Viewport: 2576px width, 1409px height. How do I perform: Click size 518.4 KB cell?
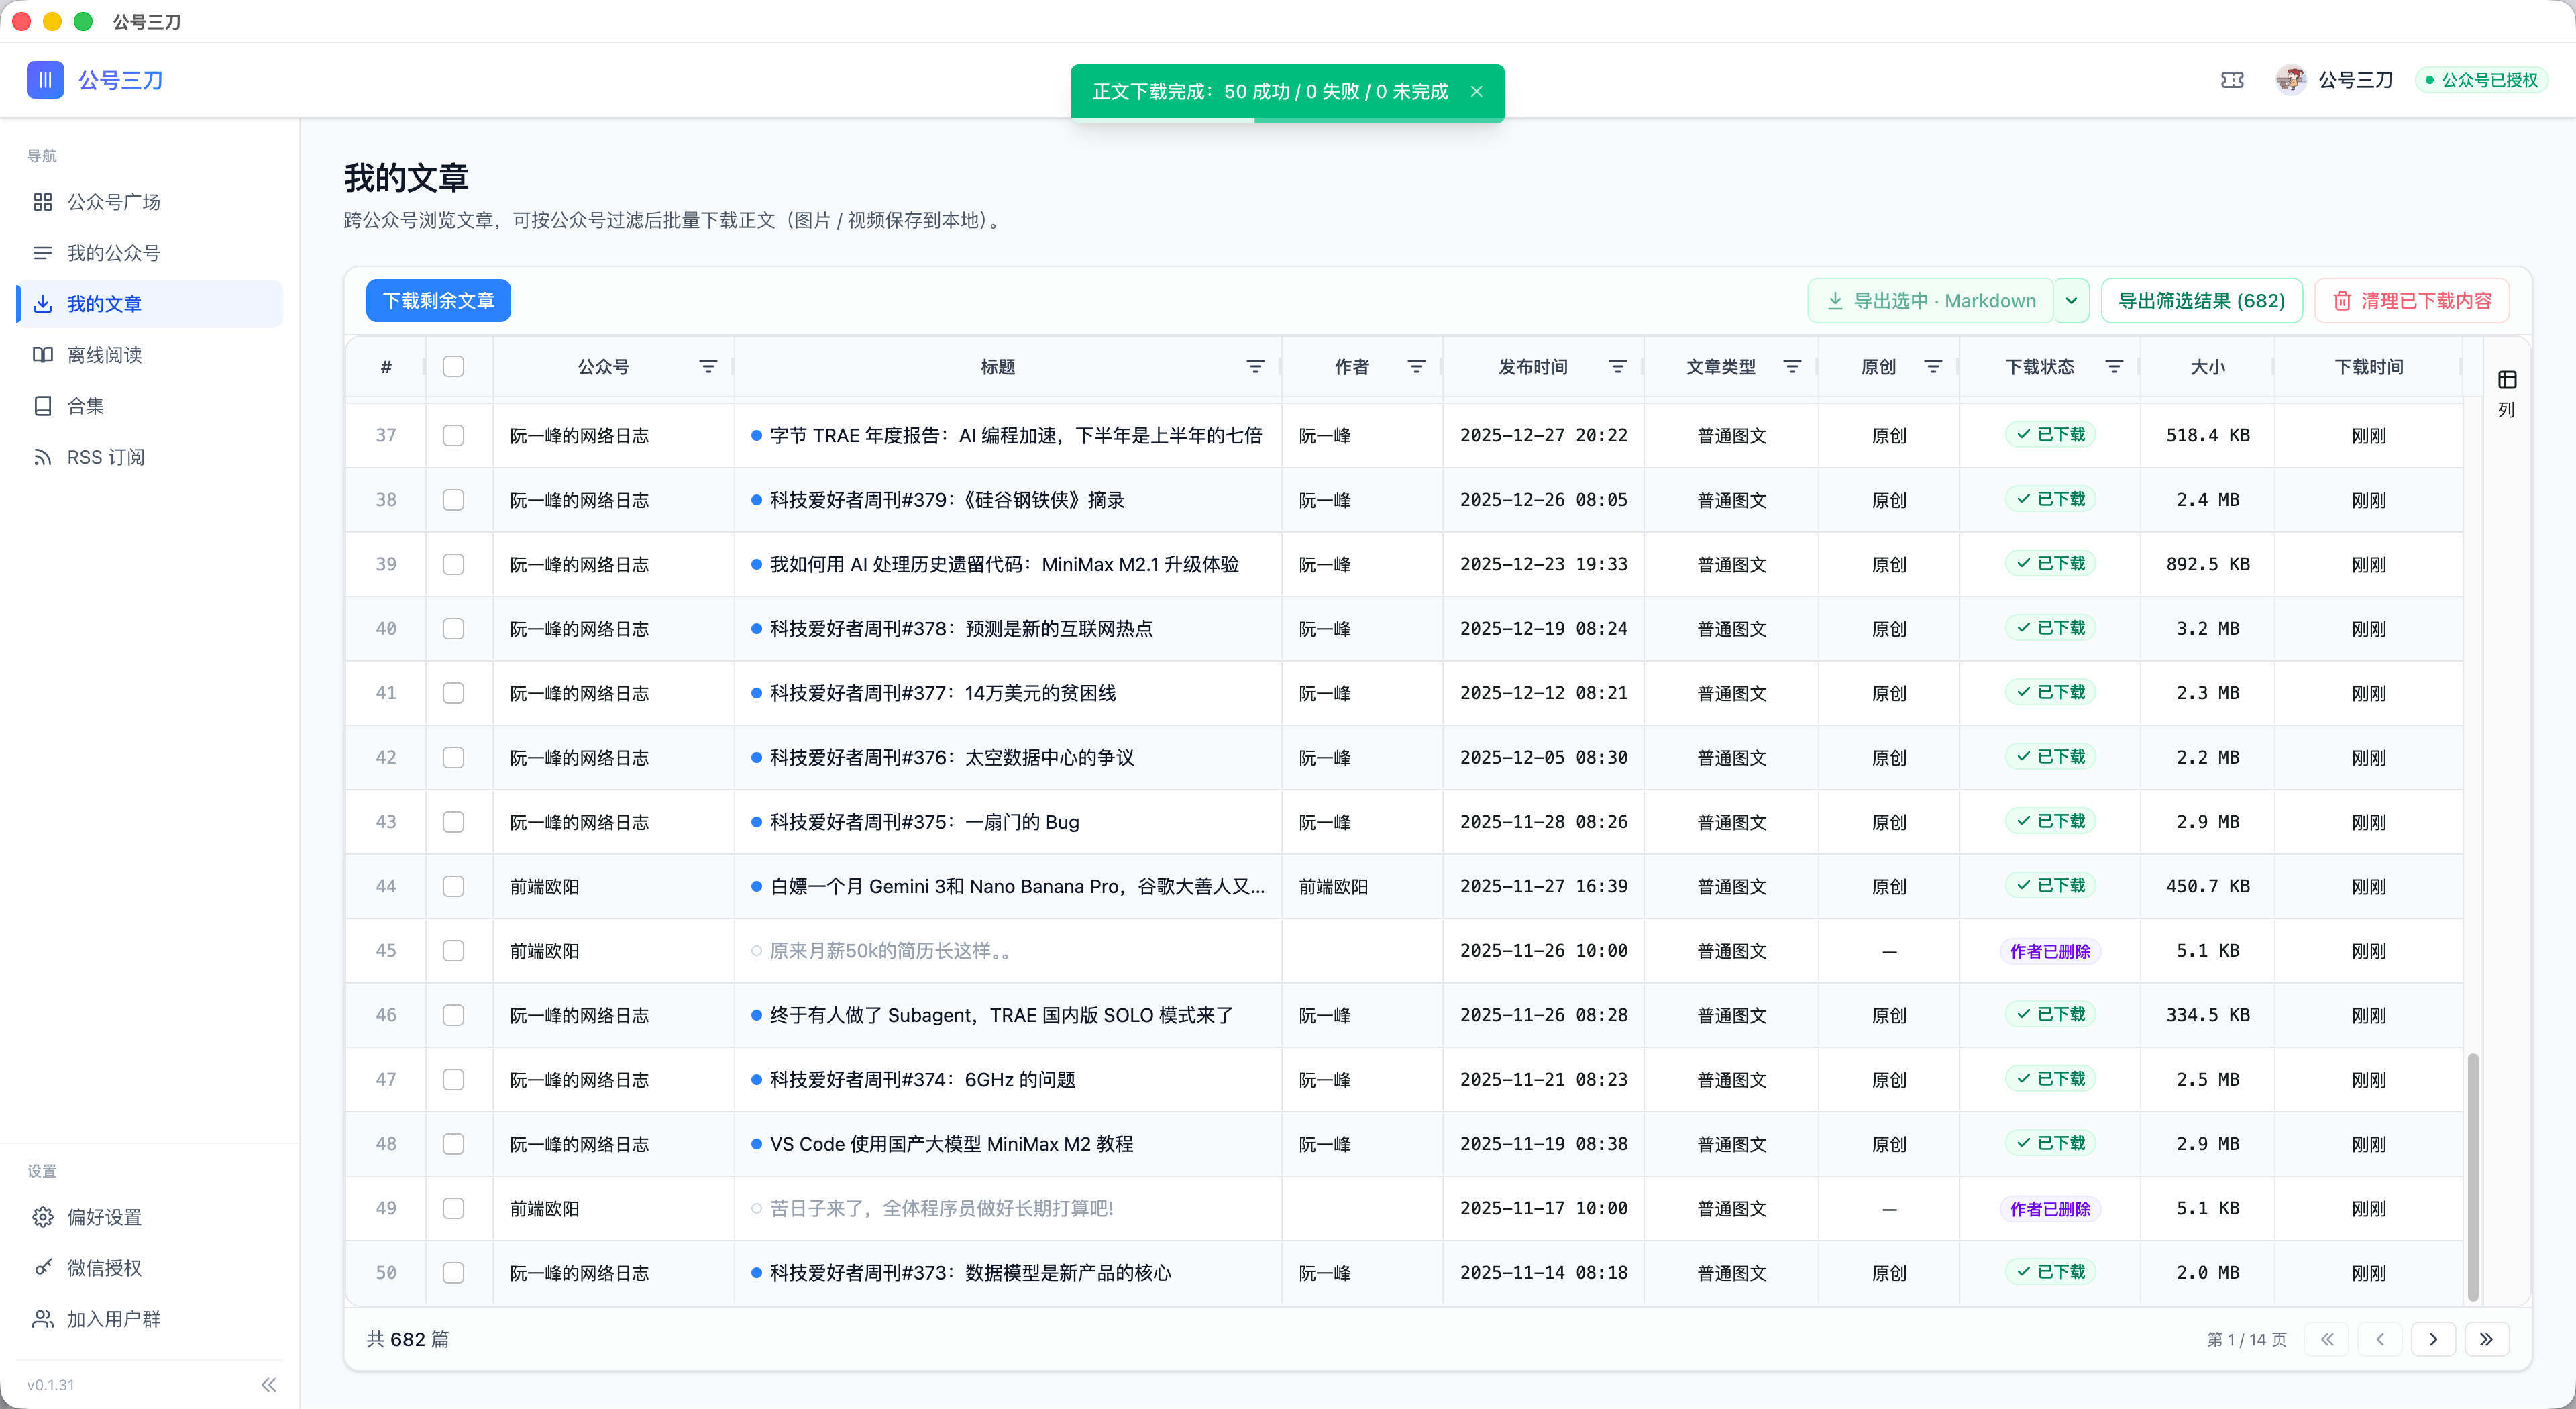point(2208,435)
